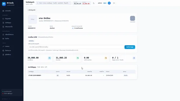Click the BK logo in the sidebar

4,4
